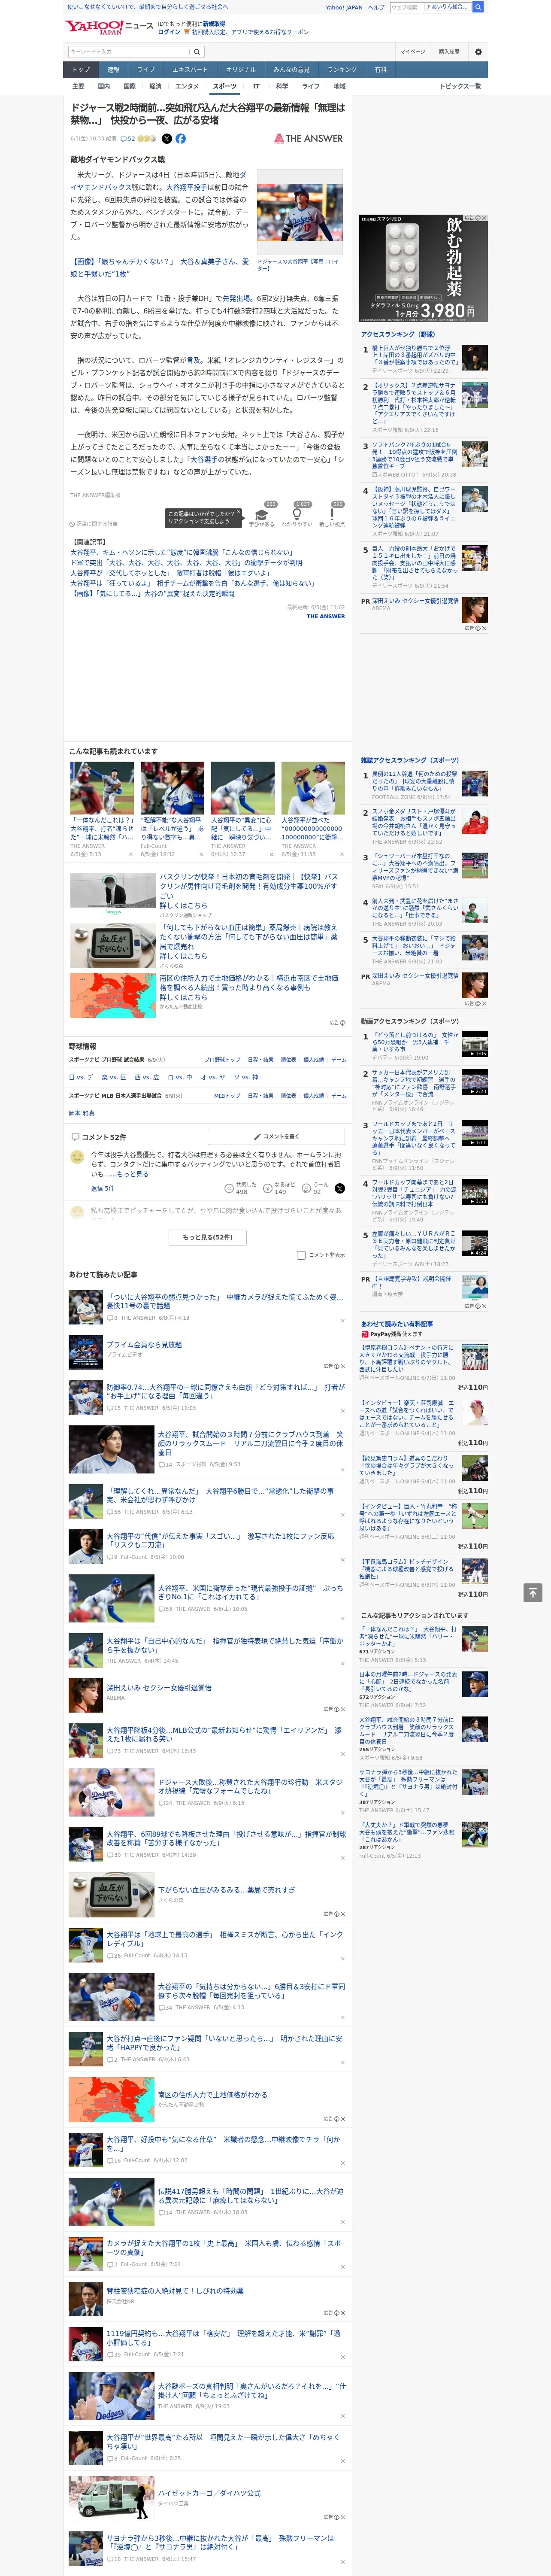Select the IT category
Viewport: 551px width, 2576px height.
click(x=256, y=87)
